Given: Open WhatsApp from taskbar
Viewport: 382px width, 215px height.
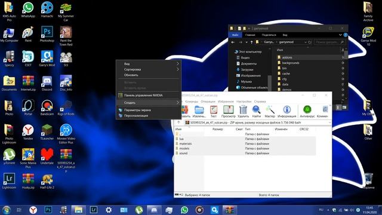Looking at the screenshot, I should point(184,210).
